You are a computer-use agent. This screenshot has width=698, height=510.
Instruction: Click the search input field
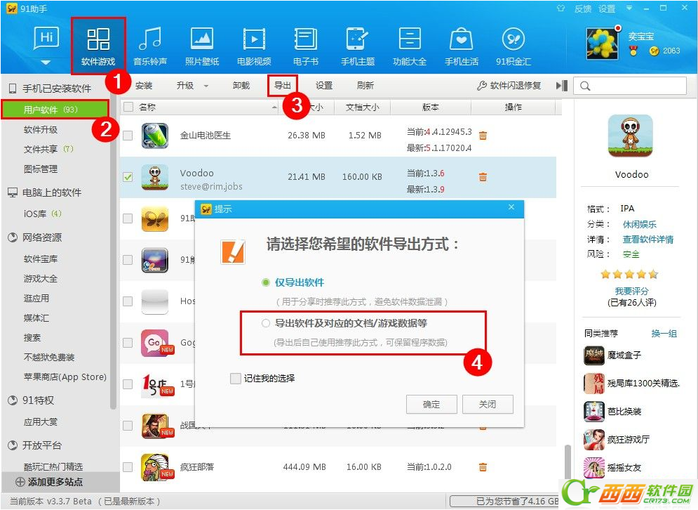(630, 86)
